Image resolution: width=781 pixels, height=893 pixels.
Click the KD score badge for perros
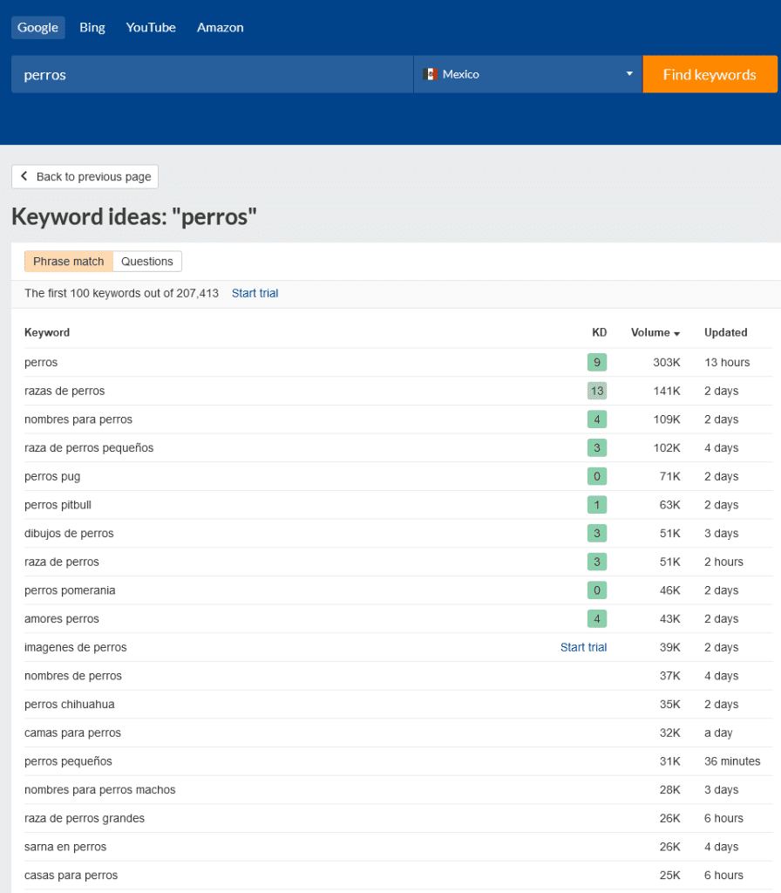click(x=597, y=362)
